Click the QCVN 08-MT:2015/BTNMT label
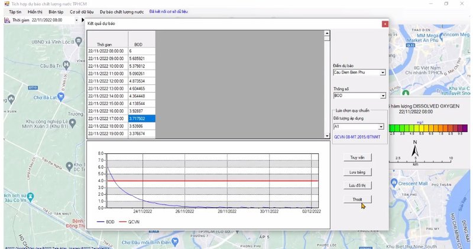Viewport: 473px width, 249px height. [x=357, y=137]
